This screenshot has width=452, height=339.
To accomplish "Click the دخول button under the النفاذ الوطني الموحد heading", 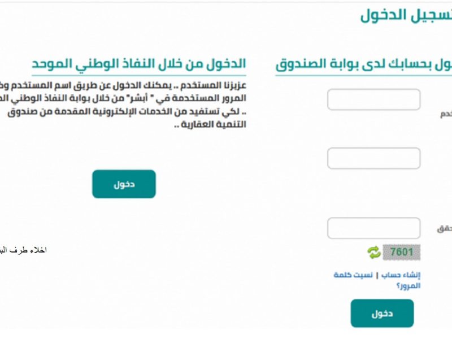I will [x=124, y=184].
